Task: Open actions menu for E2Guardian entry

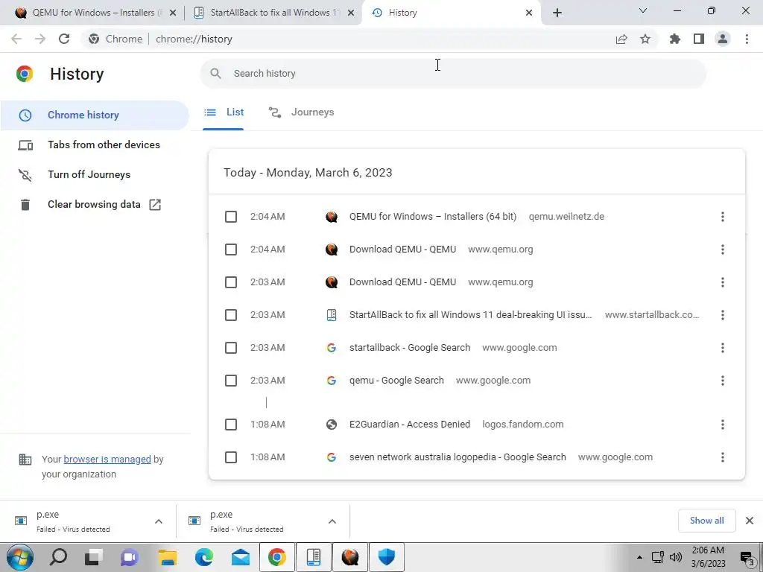Action: coord(723,425)
